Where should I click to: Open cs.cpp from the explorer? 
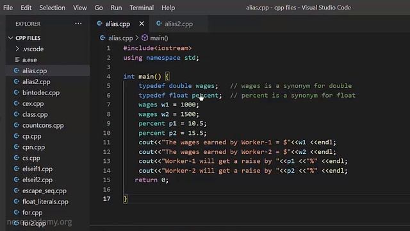[31, 158]
